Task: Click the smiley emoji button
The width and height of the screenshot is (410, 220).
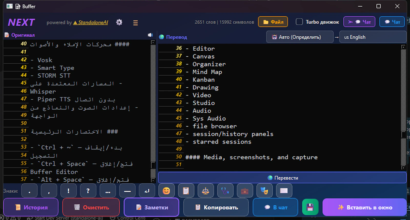Action: click(166, 191)
